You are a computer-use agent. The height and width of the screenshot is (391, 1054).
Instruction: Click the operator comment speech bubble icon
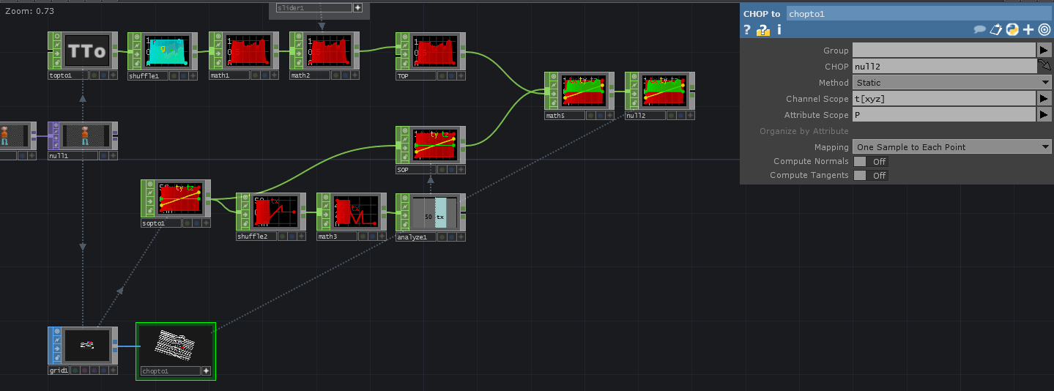tap(979, 30)
